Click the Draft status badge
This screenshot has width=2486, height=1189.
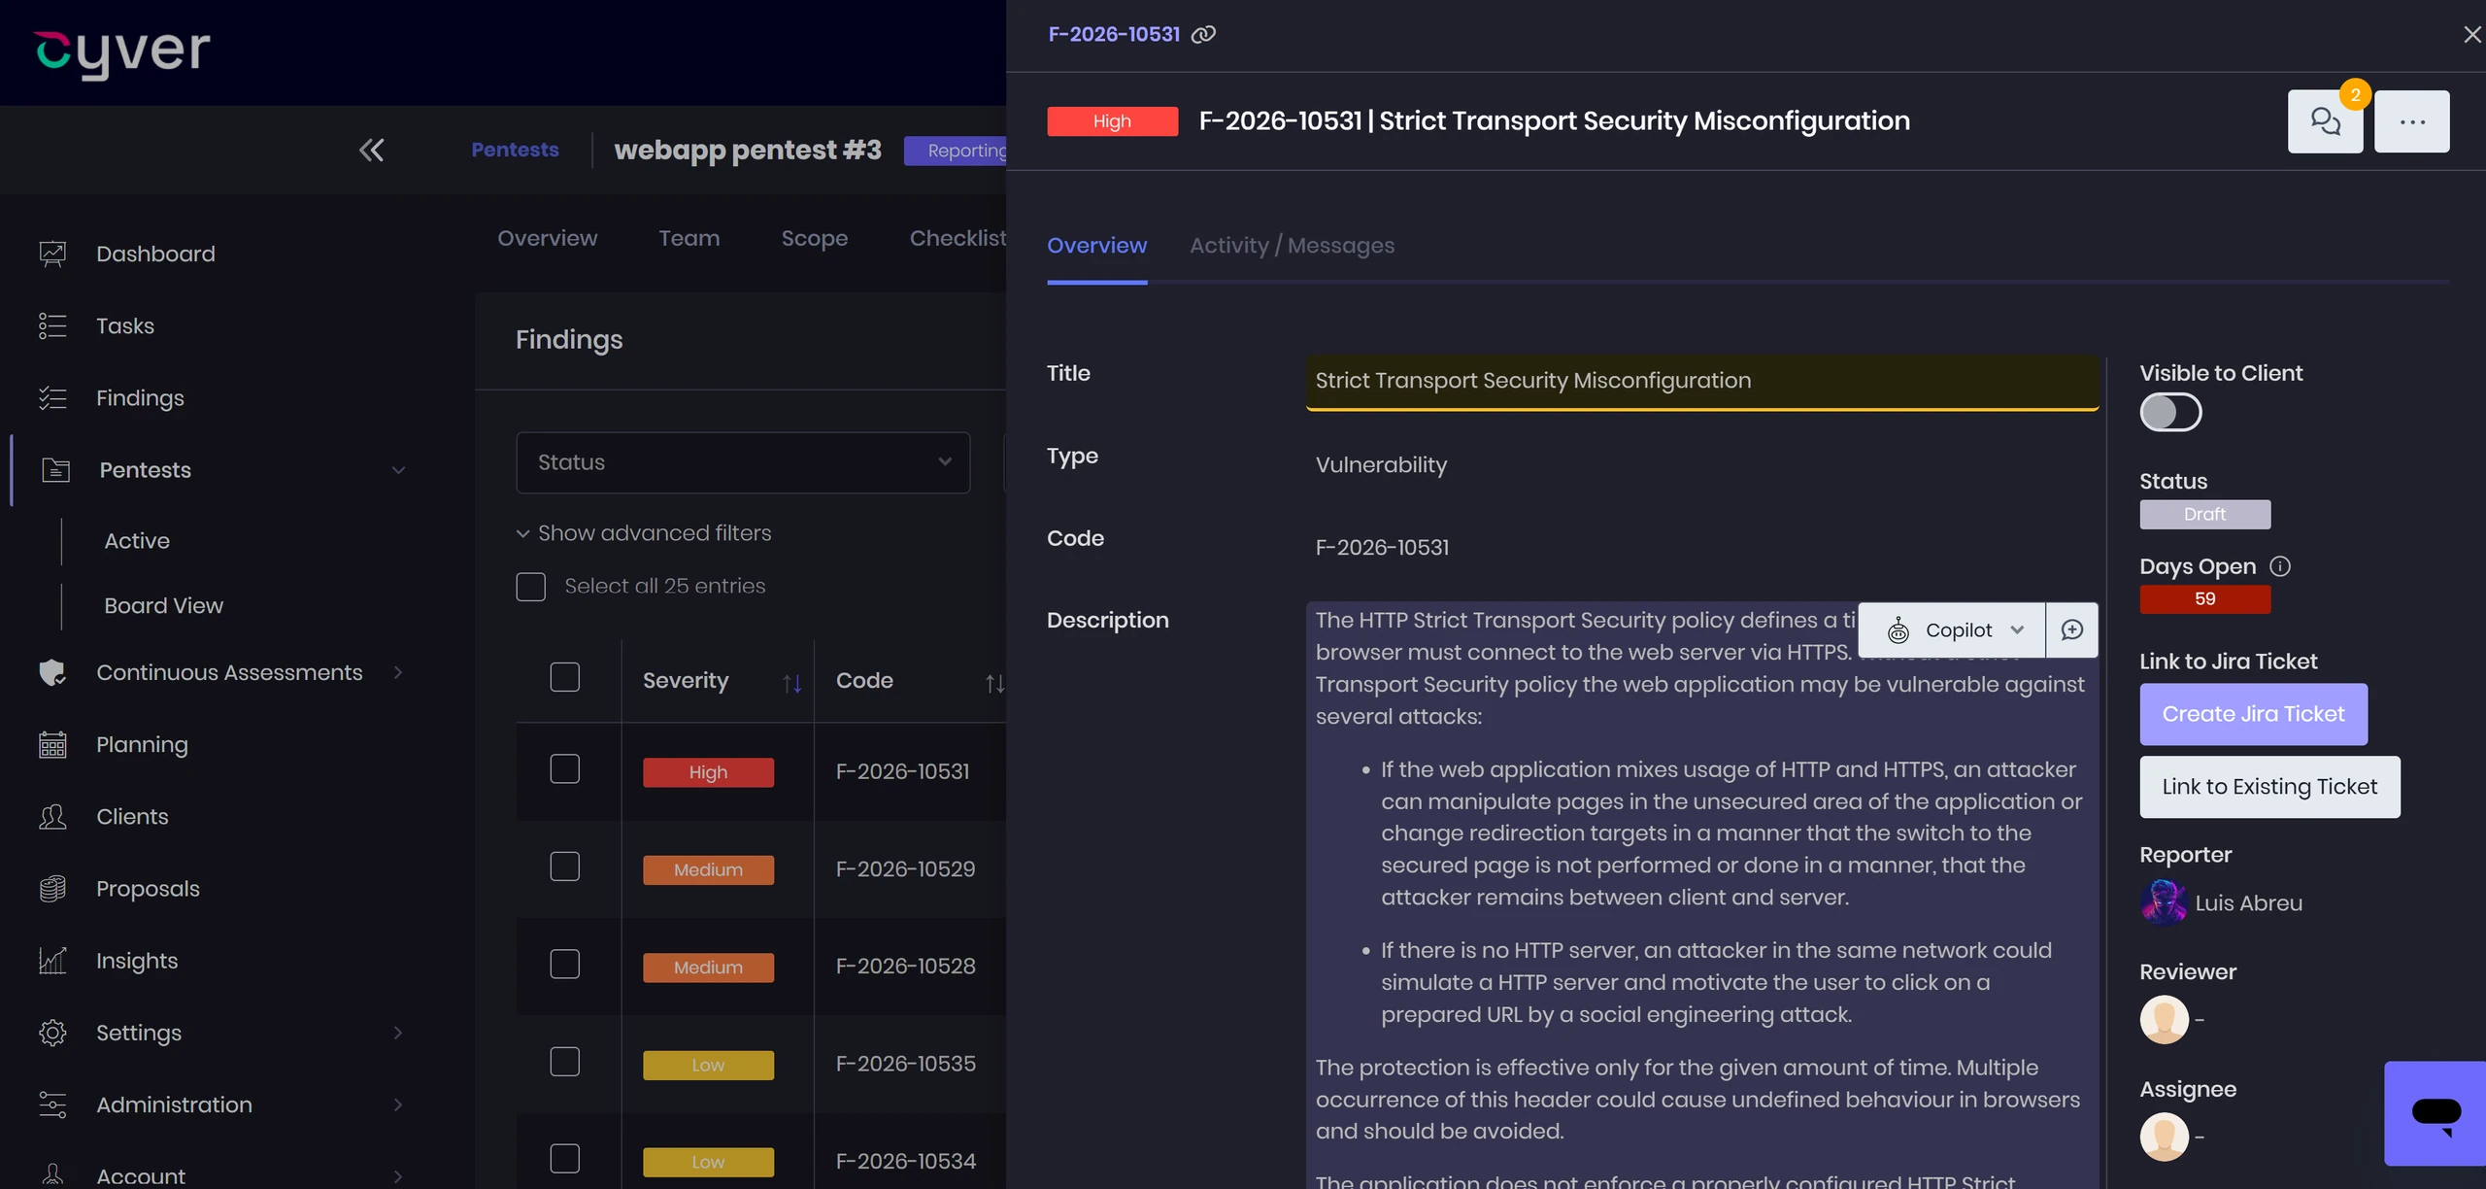click(x=2205, y=515)
